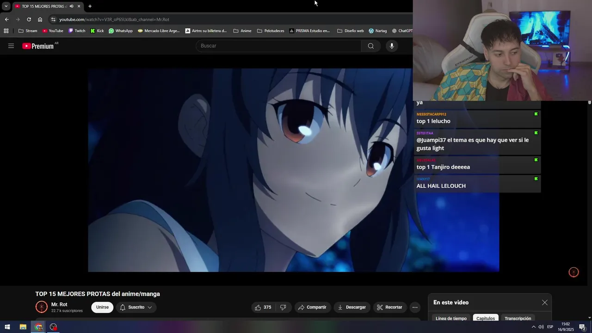Viewport: 592px width, 333px height.
Task: Open the Mercado Libre bookmark
Action: pyautogui.click(x=159, y=31)
